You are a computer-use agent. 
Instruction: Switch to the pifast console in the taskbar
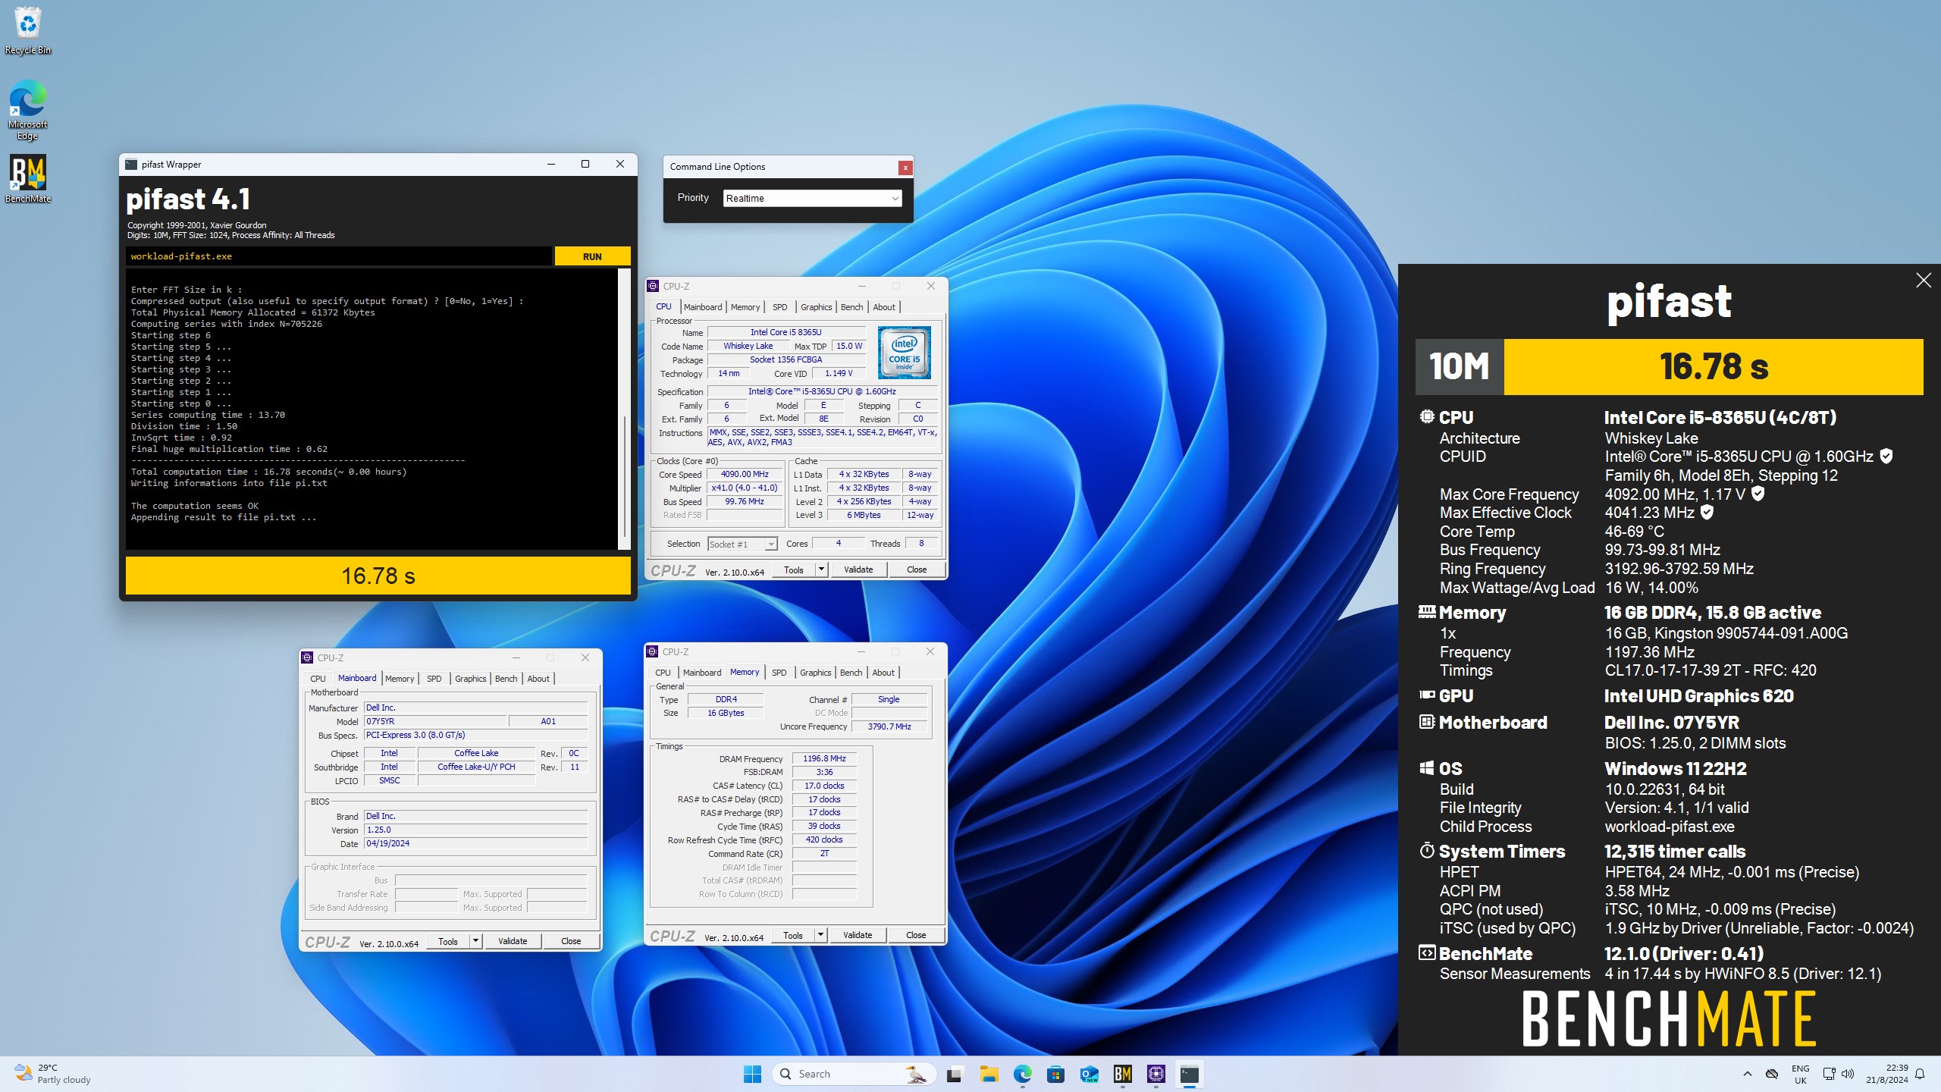pyautogui.click(x=1189, y=1074)
